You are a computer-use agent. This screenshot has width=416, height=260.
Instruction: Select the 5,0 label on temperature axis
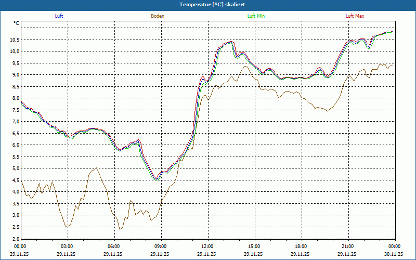tap(15, 168)
